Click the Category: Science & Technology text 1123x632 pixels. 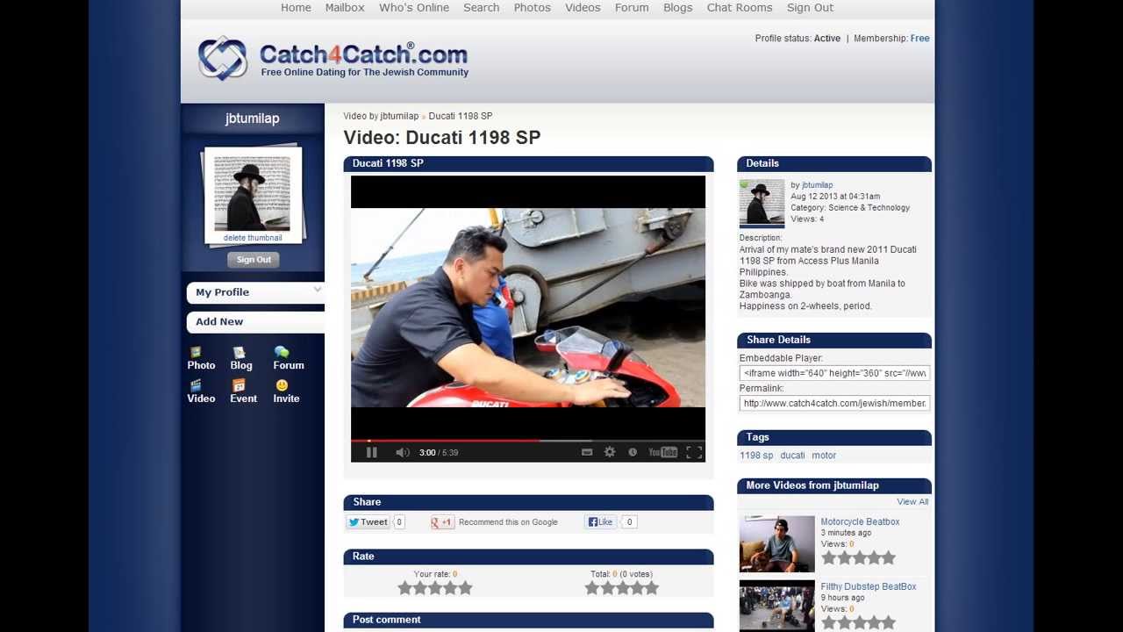850,208
